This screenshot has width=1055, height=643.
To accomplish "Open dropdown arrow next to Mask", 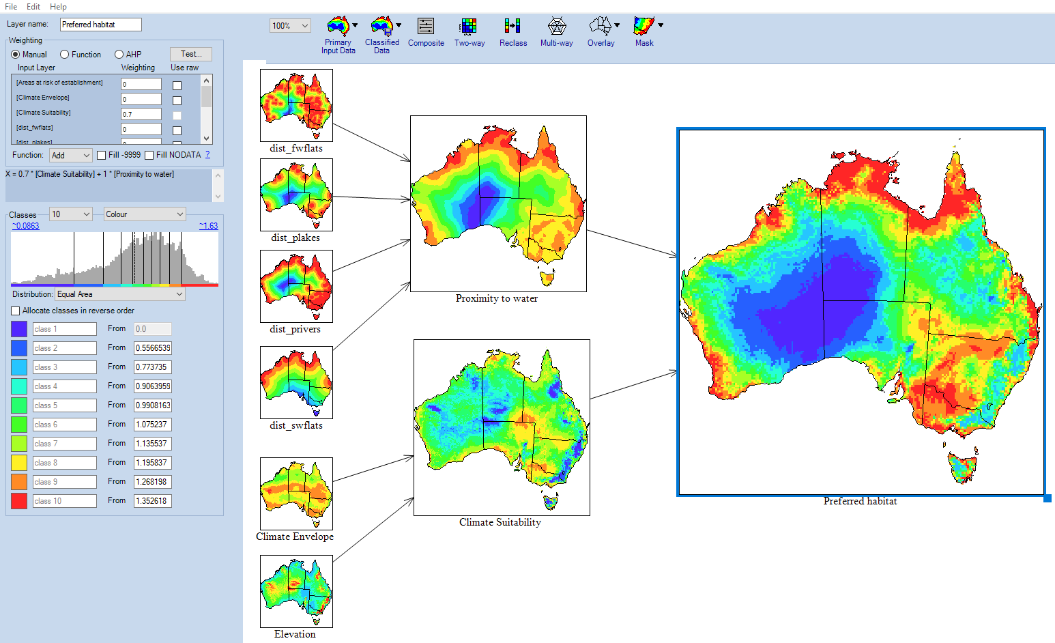I will (x=661, y=25).
